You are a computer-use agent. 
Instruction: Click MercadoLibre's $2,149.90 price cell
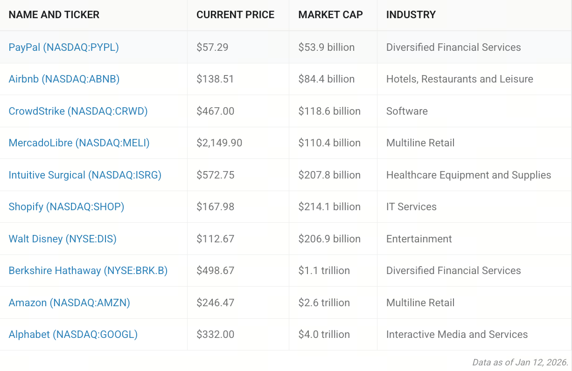coord(219,143)
